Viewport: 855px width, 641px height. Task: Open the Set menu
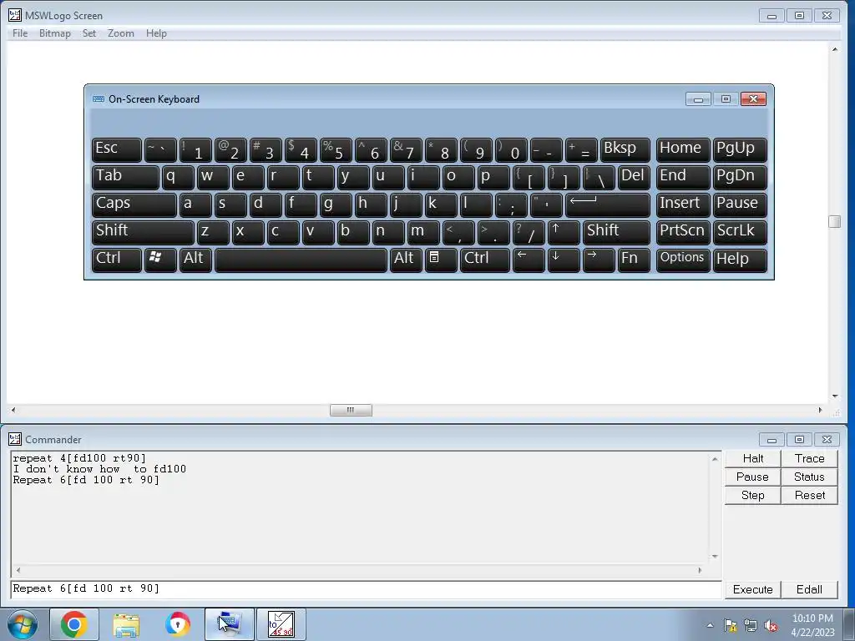click(x=89, y=33)
